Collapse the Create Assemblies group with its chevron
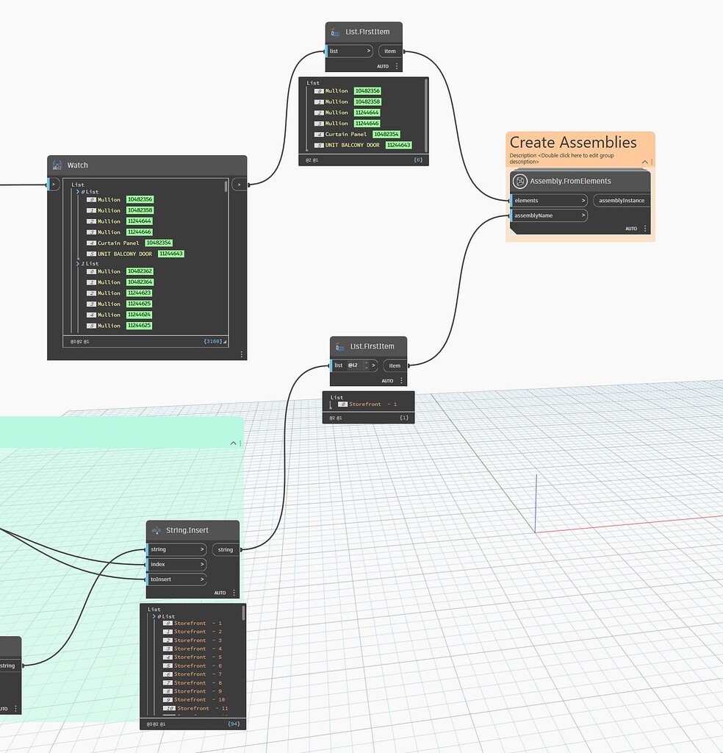723x753 pixels. (x=644, y=162)
